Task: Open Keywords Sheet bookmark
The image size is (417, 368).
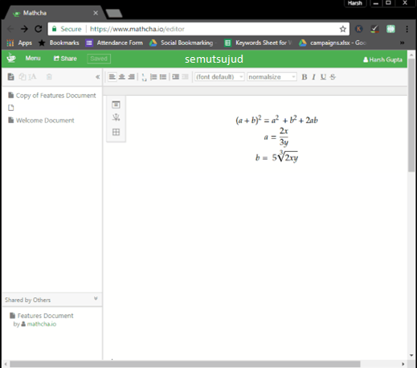Action: point(258,43)
